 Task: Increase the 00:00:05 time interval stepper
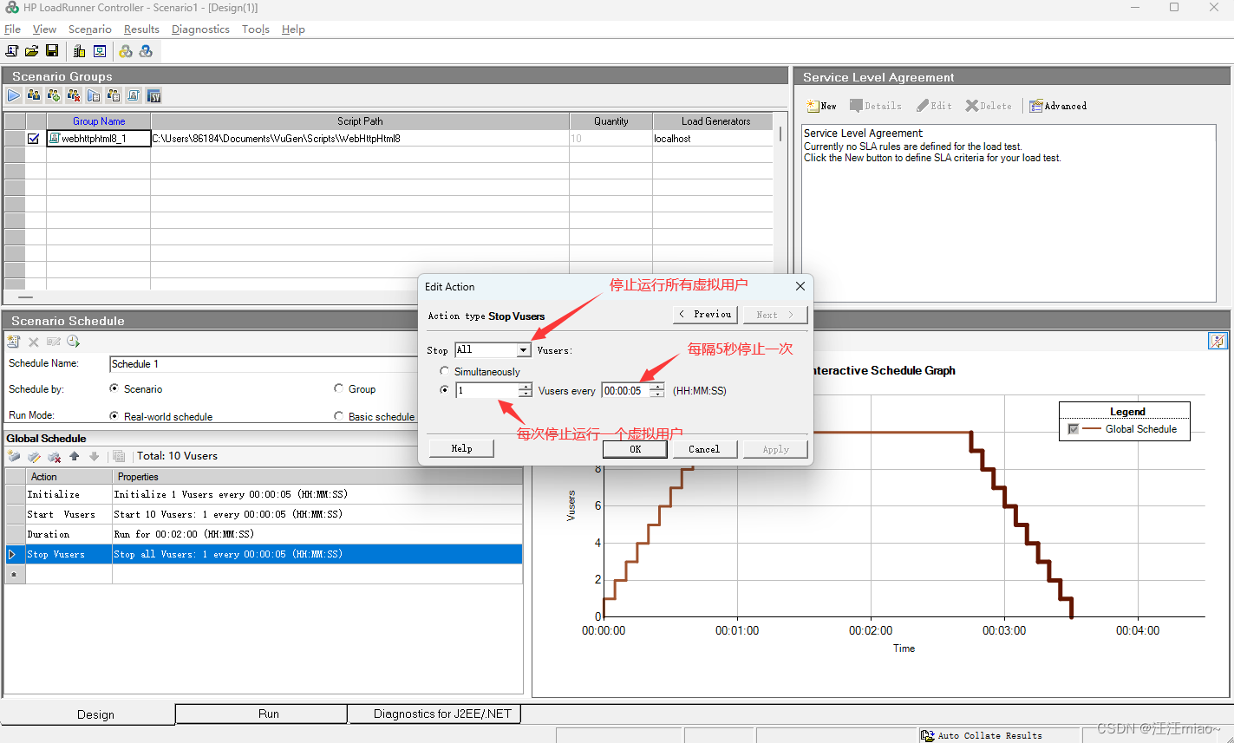point(657,387)
